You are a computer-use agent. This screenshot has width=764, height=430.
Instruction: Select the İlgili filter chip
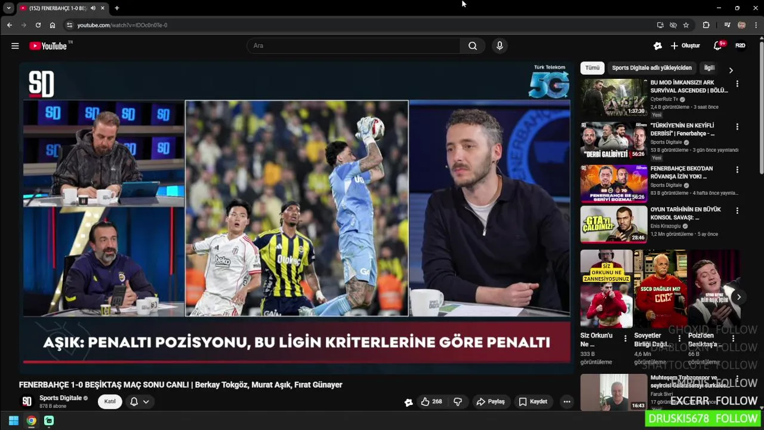[x=710, y=68]
